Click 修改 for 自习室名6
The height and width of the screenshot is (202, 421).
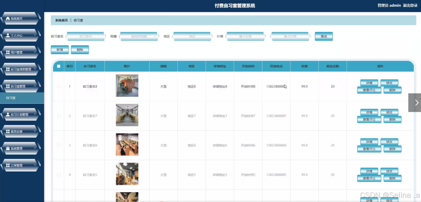tap(389, 142)
